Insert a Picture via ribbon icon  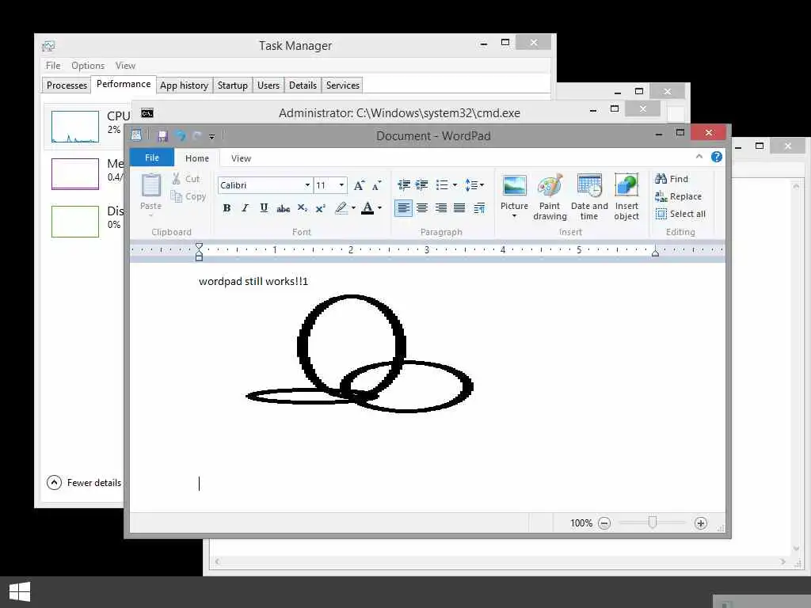coord(514,186)
